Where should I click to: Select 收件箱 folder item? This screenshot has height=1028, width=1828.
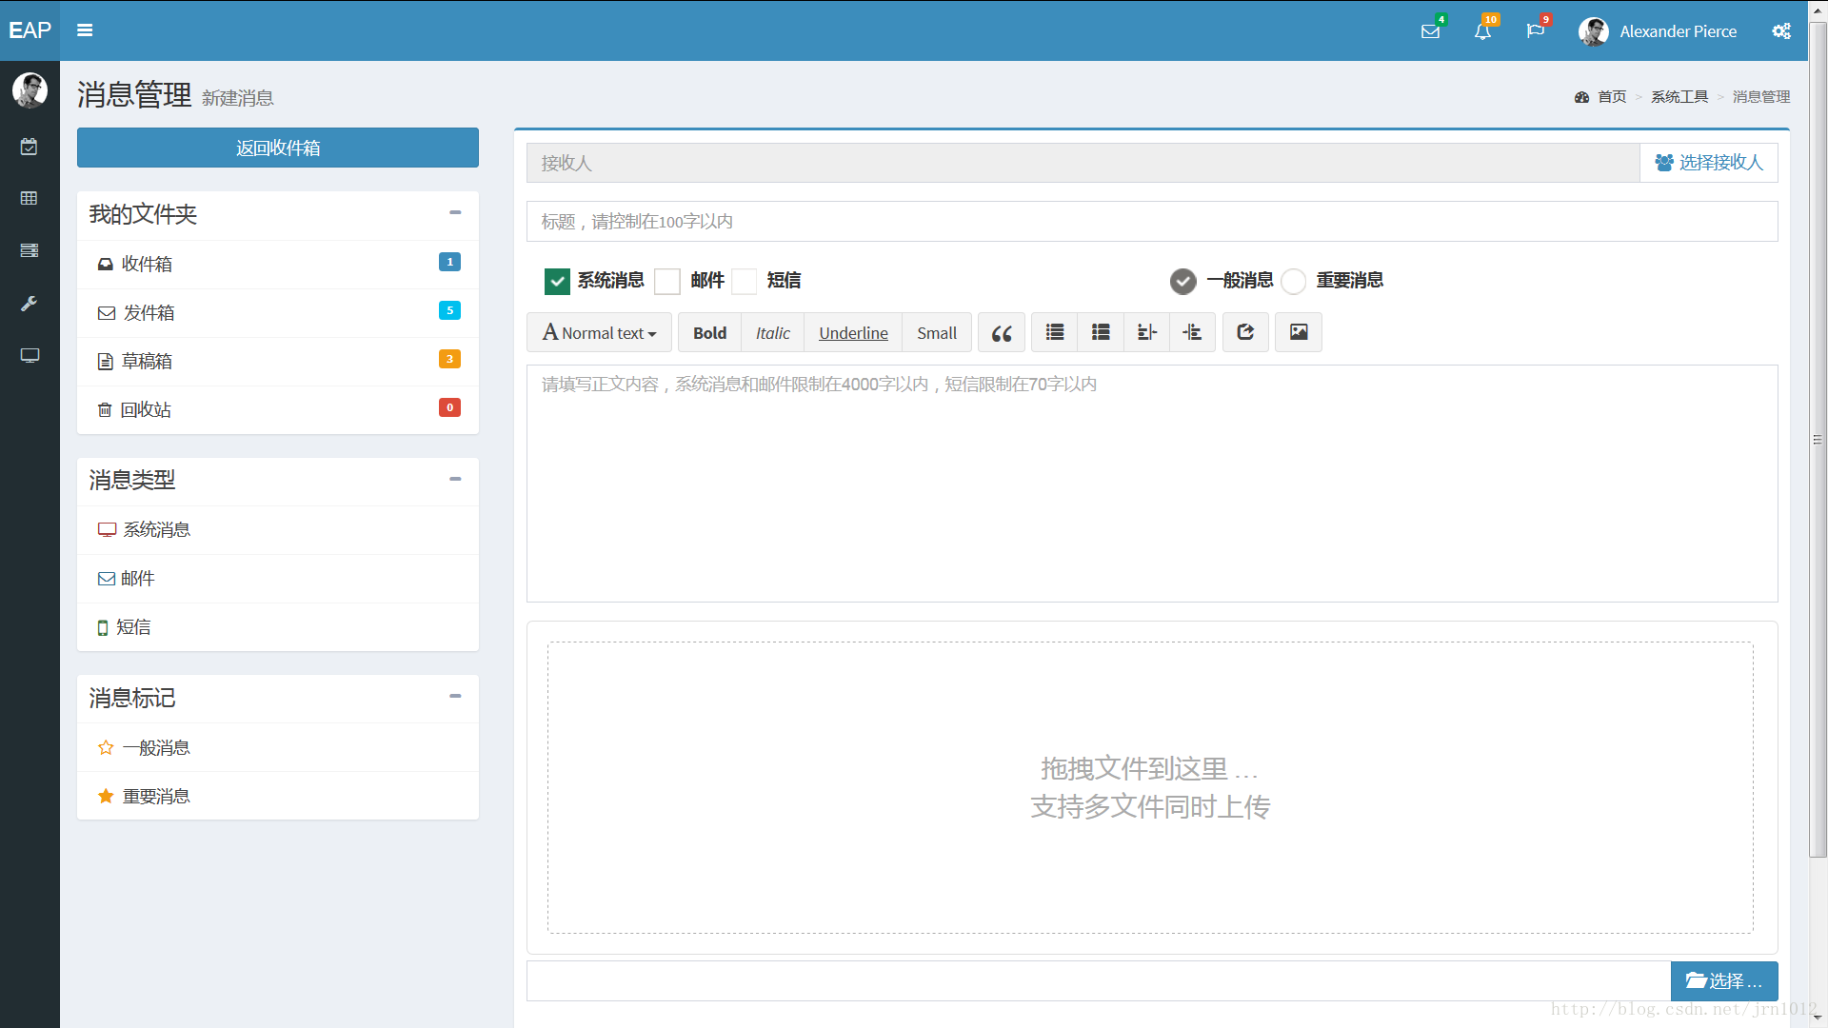277,265
